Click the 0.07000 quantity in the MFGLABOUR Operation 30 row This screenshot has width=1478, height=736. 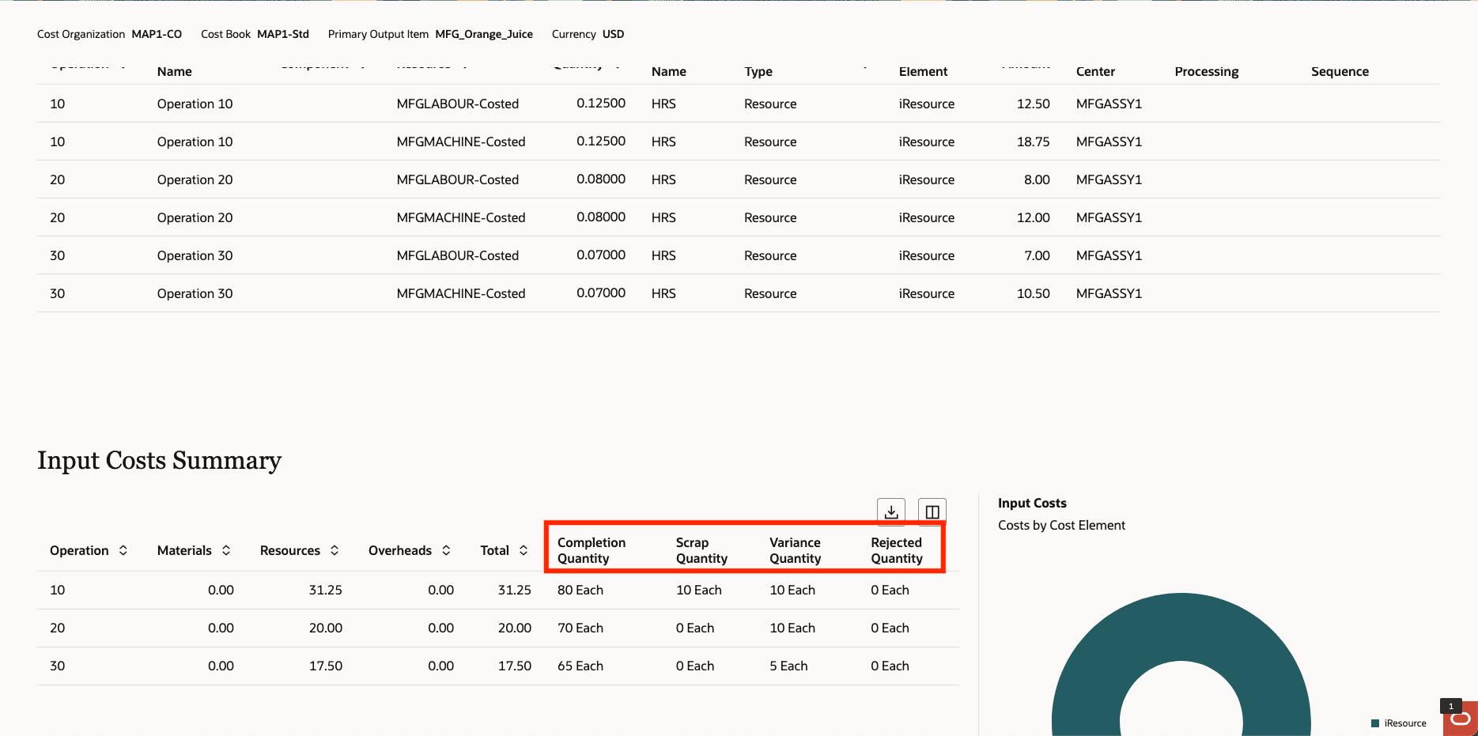click(601, 255)
